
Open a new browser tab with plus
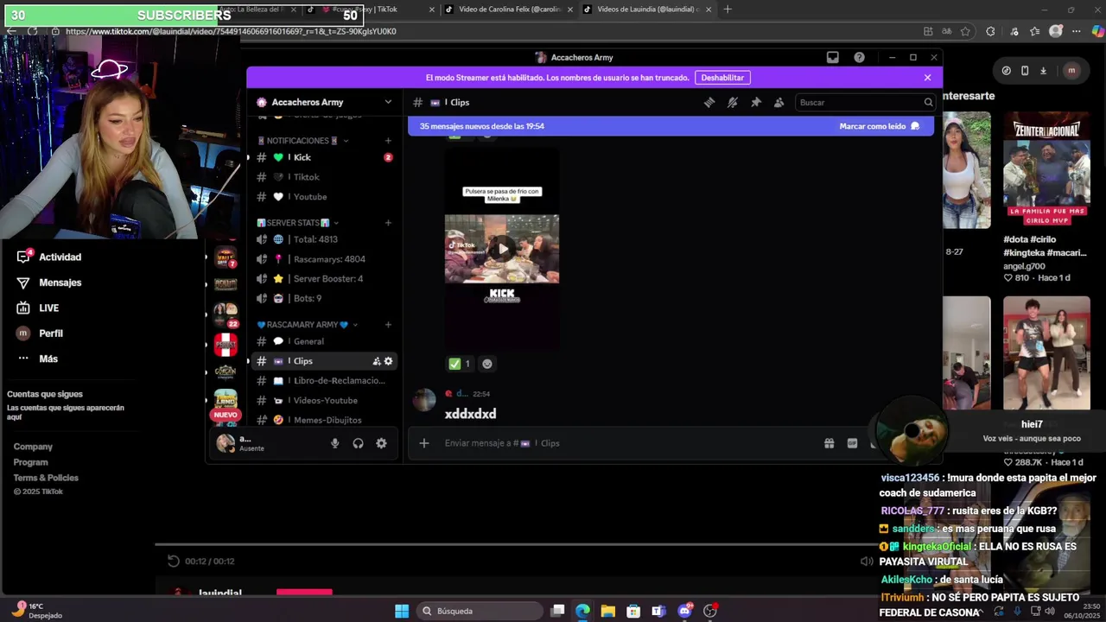(x=728, y=10)
